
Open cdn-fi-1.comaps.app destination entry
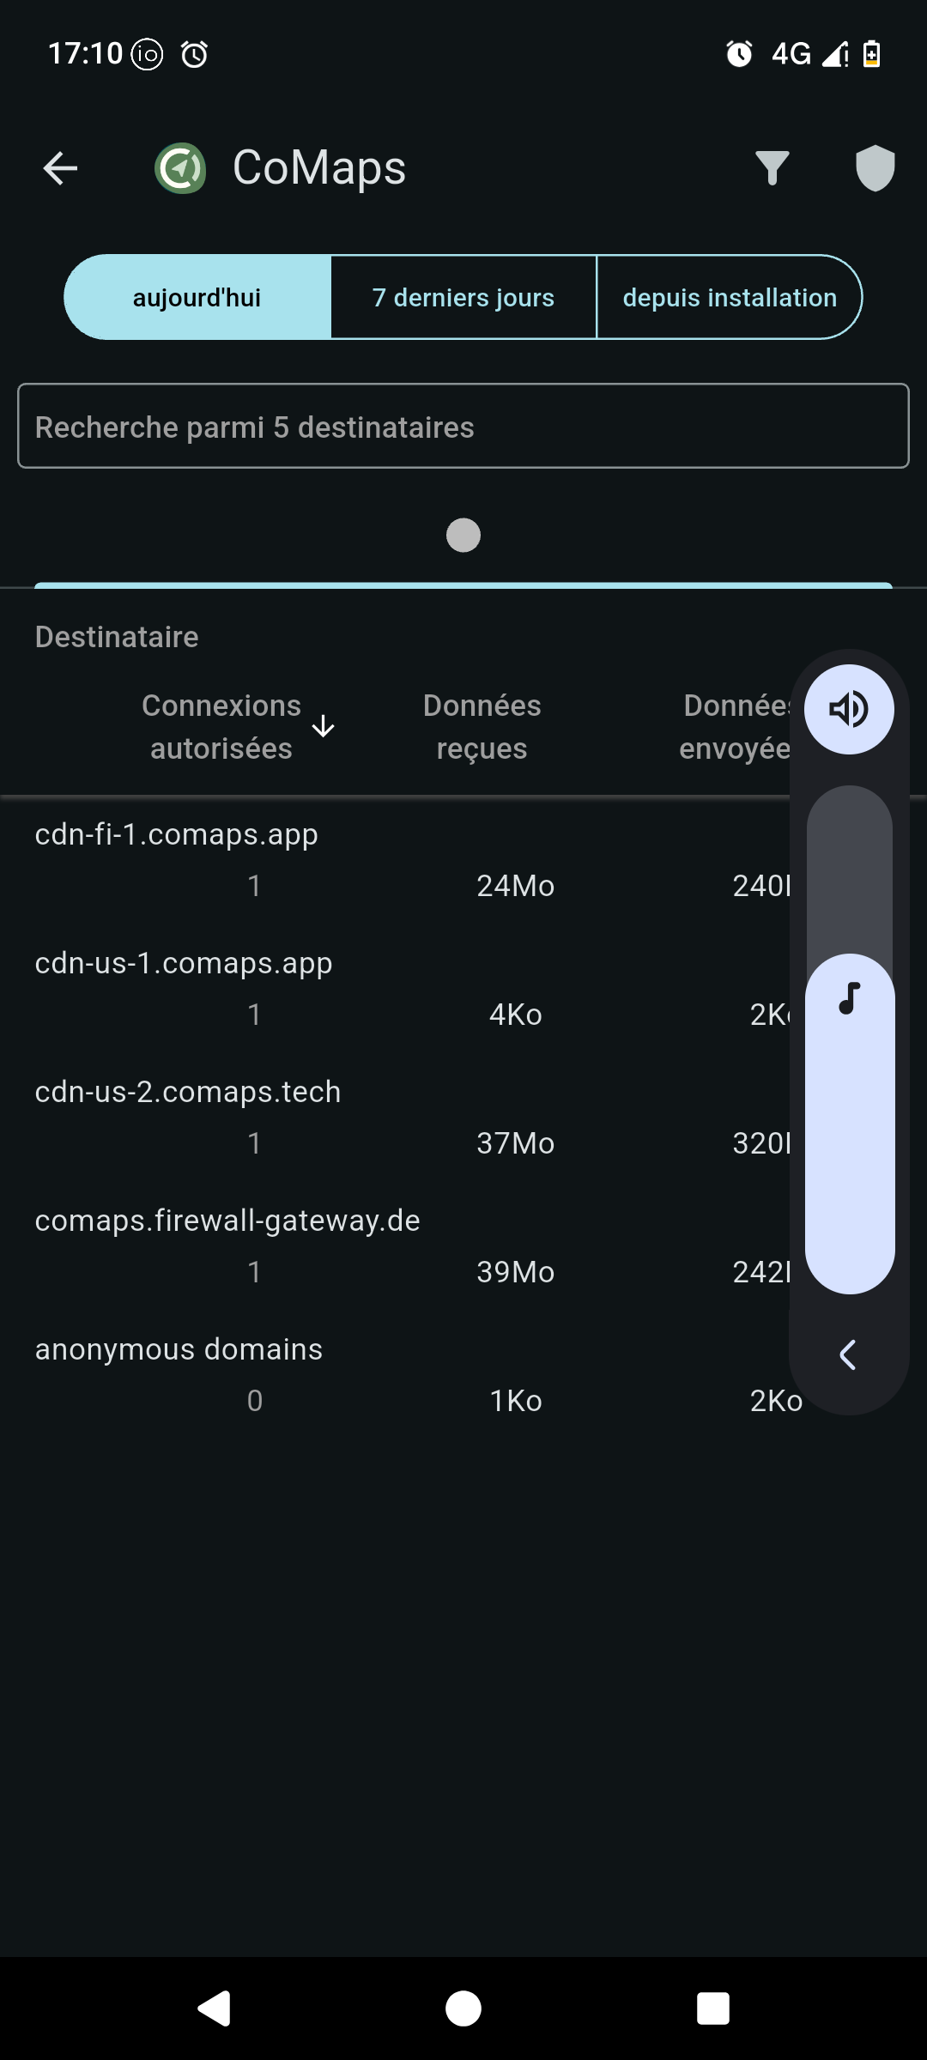(176, 834)
